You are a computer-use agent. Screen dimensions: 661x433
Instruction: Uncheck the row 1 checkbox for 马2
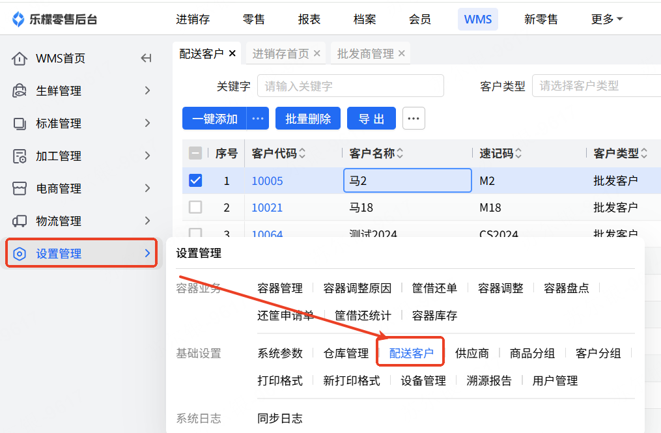click(195, 180)
